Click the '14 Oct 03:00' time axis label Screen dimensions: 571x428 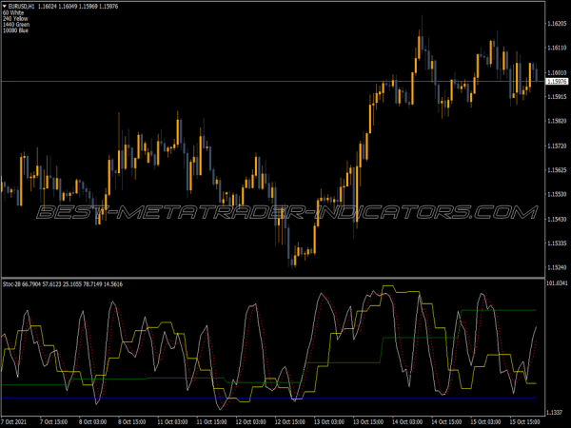[x=407, y=421]
